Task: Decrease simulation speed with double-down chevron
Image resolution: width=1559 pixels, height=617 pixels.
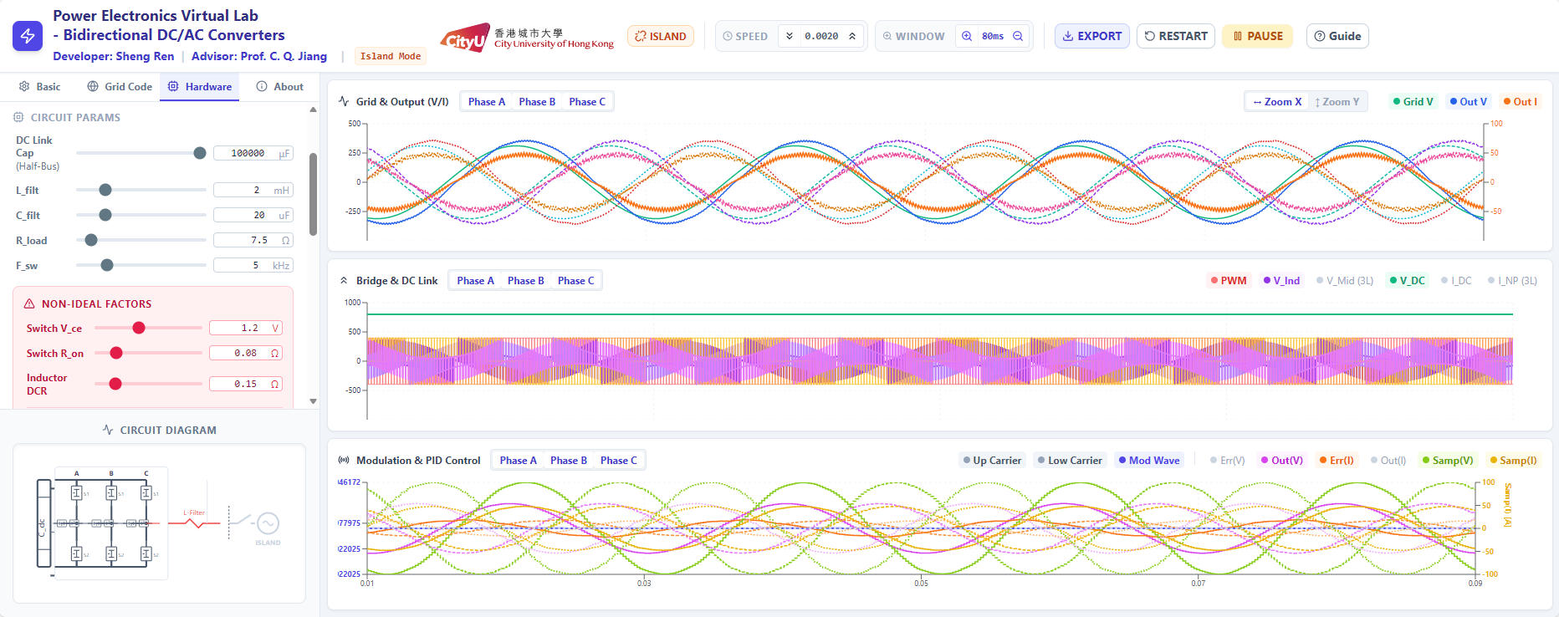Action: 789,36
